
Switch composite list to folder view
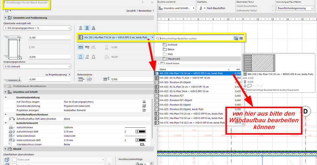[x=236, y=38]
